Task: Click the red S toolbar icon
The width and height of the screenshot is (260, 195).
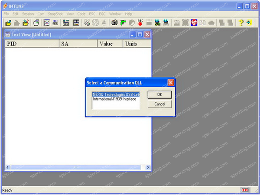Action: point(194,23)
